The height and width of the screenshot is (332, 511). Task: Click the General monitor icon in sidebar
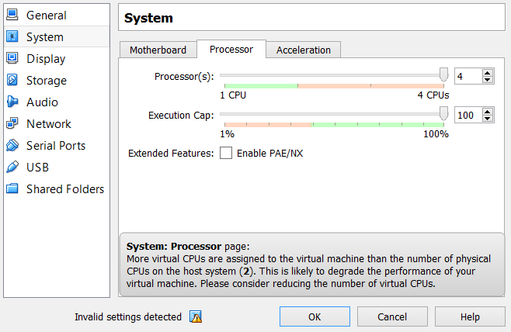pyautogui.click(x=12, y=16)
